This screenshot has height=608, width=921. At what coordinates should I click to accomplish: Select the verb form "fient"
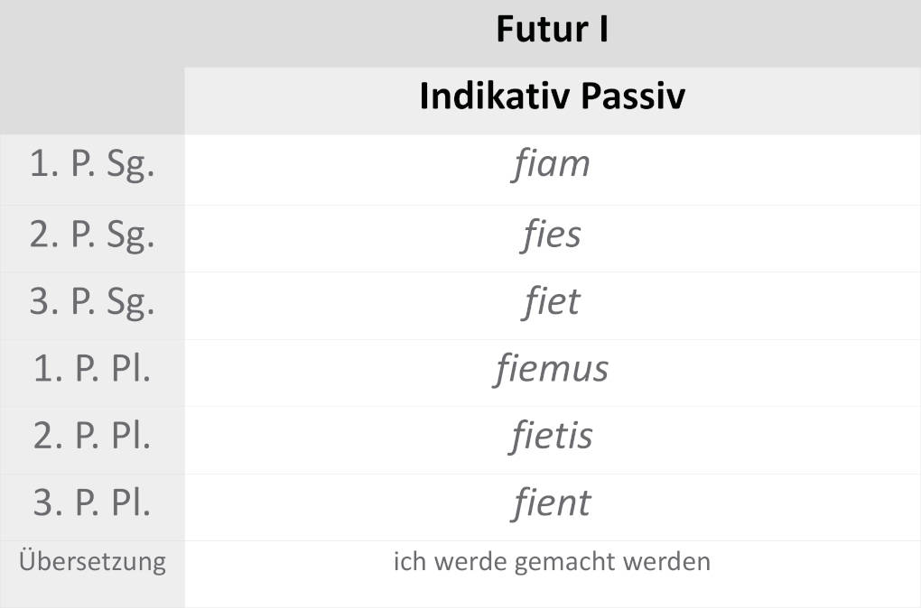(x=551, y=502)
